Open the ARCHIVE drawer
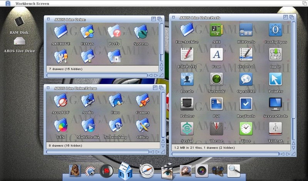This screenshot has height=181, width=308. coord(61,32)
